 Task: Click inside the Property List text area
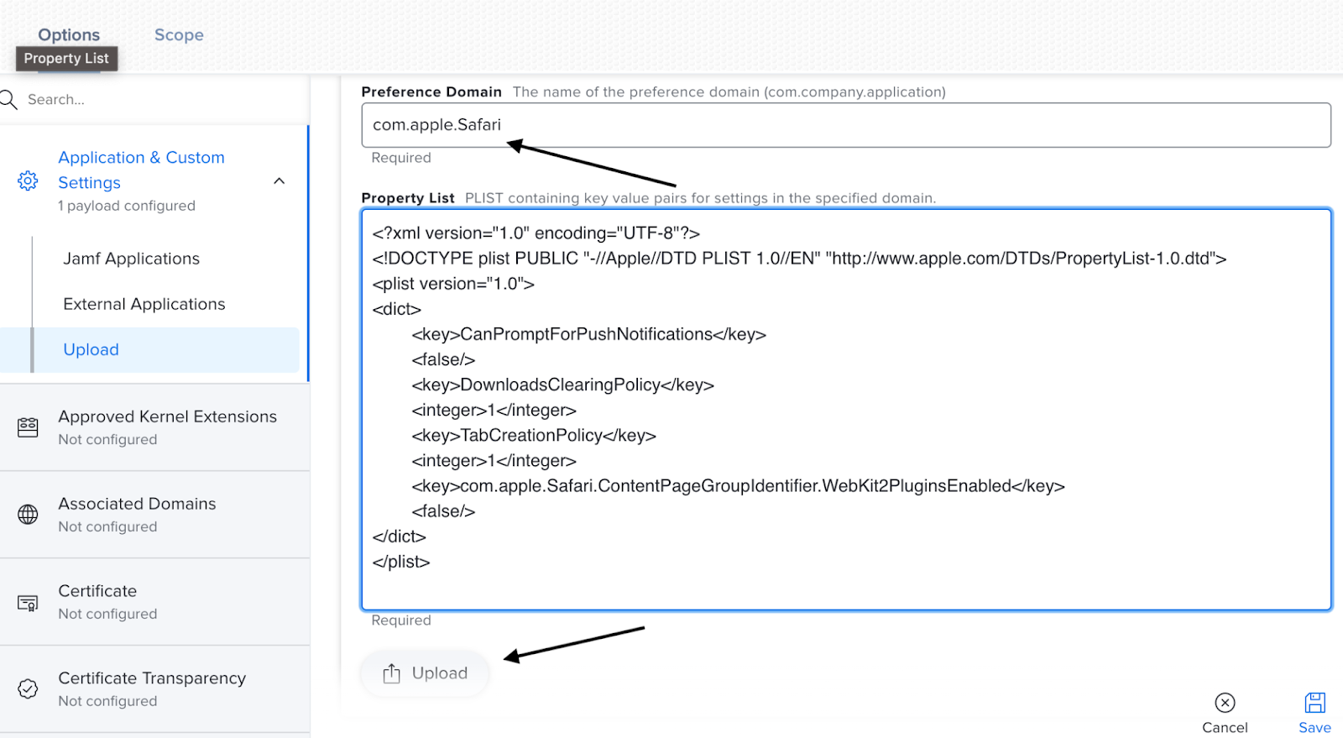pyautogui.click(x=846, y=409)
